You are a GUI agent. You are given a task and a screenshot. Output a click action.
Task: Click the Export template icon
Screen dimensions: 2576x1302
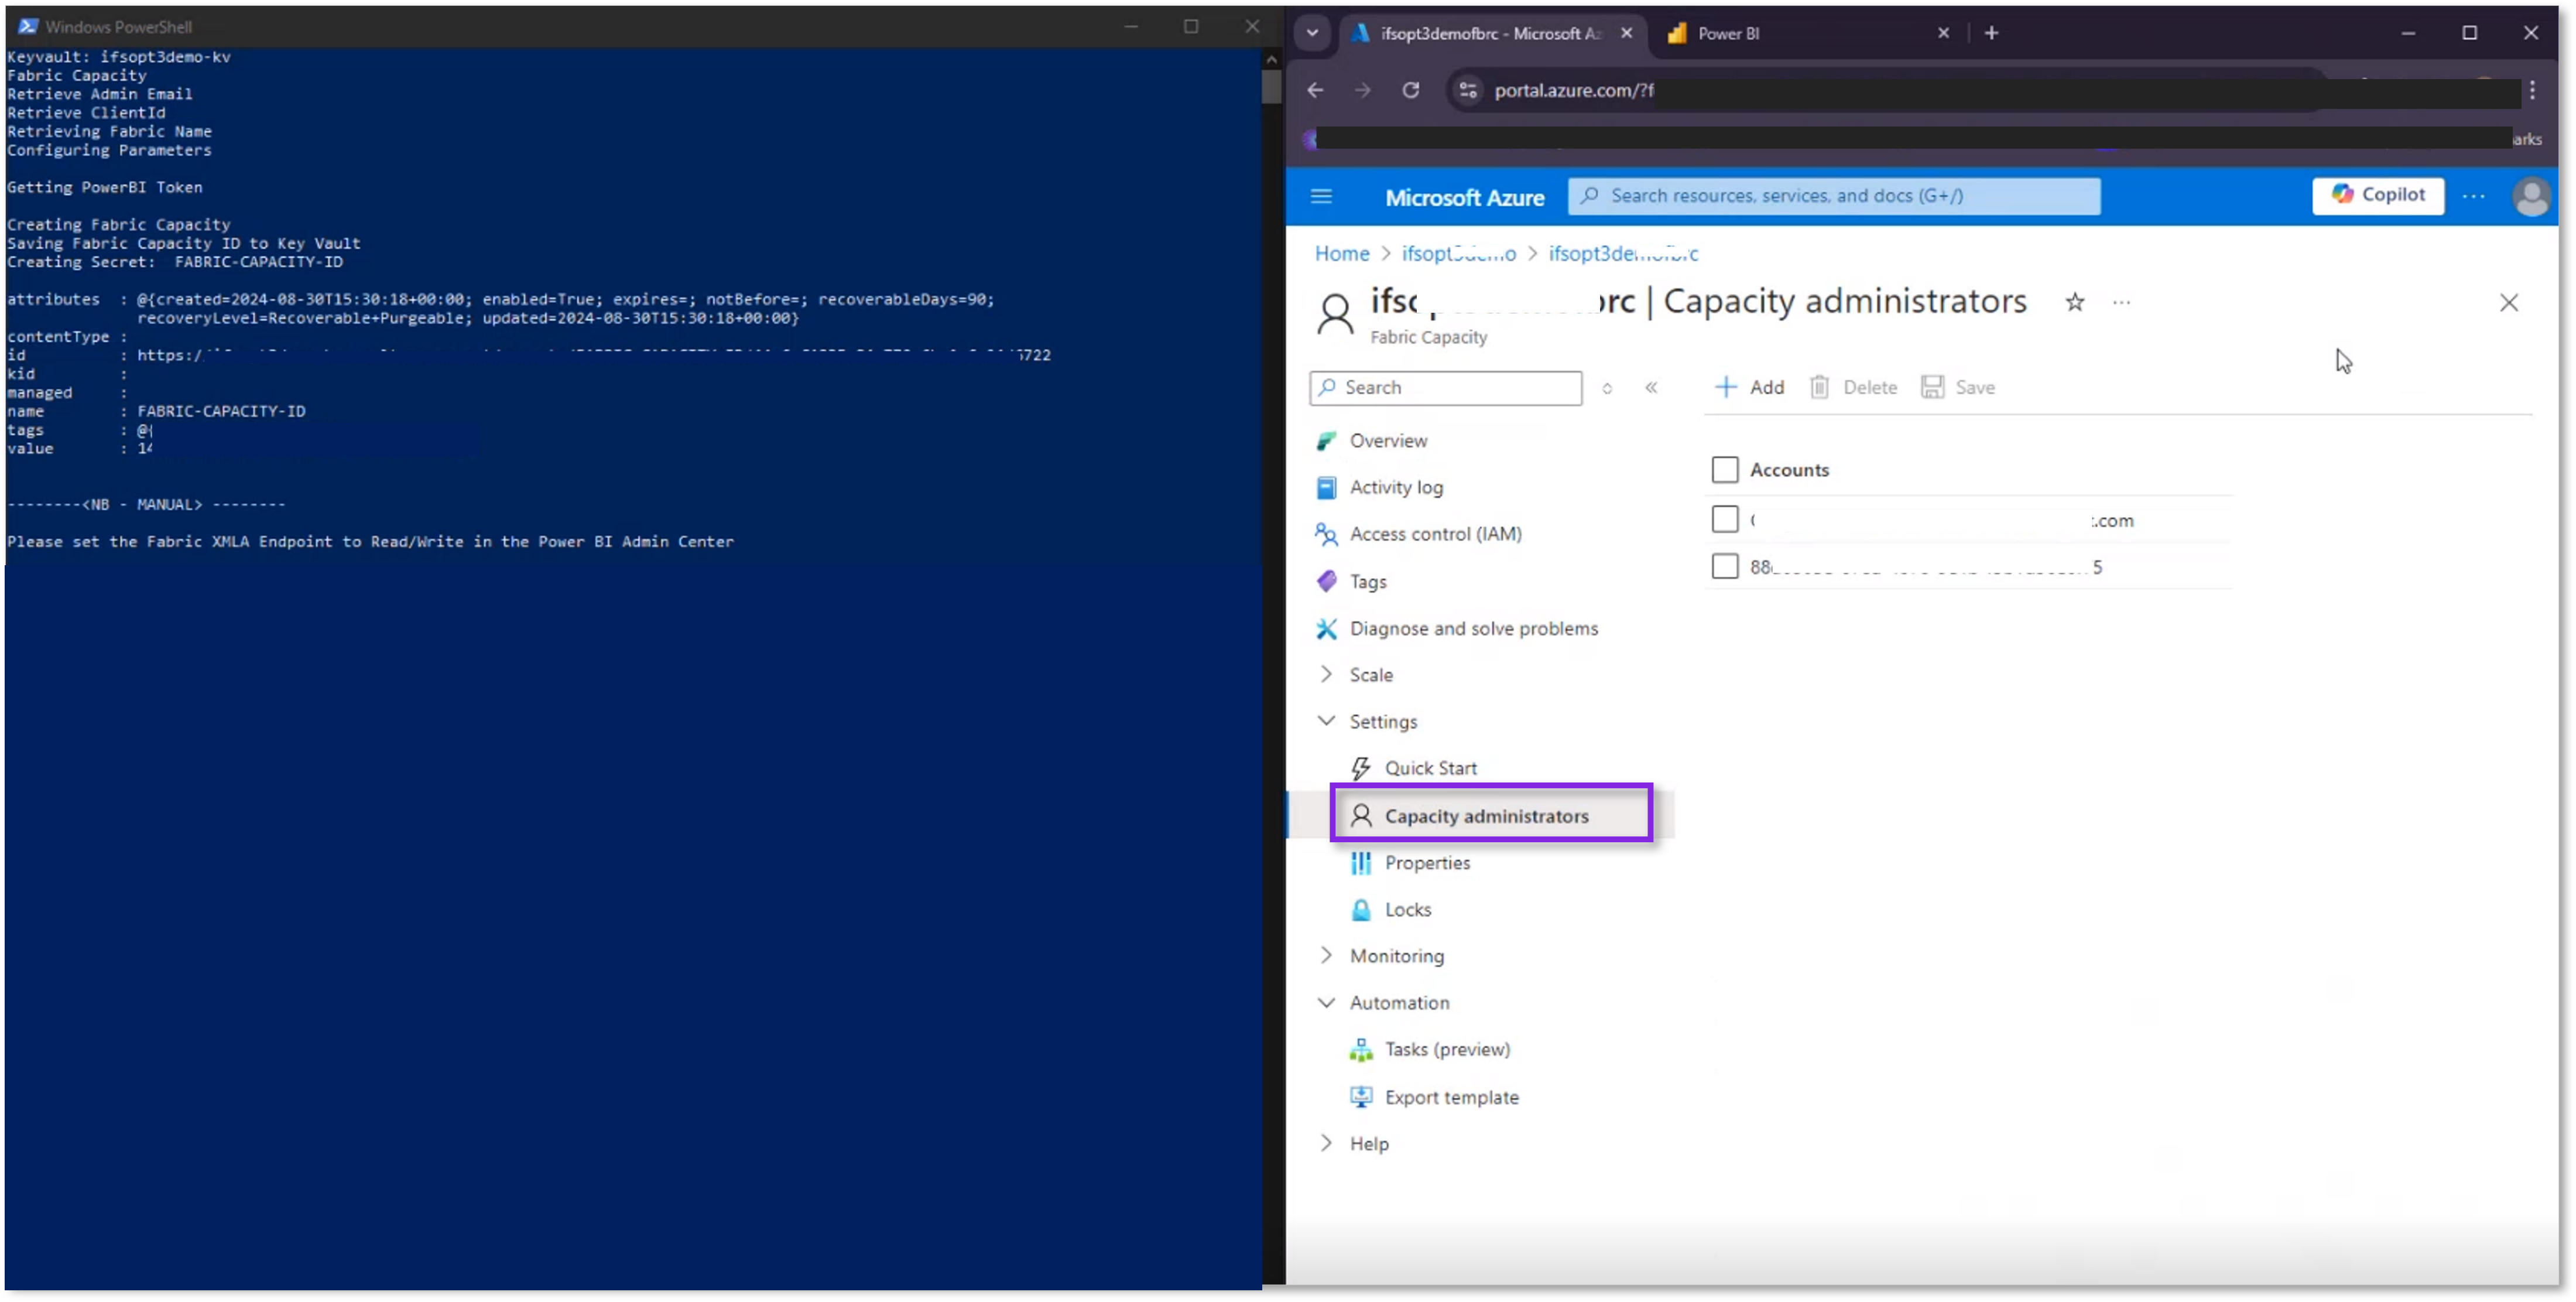click(1360, 1097)
